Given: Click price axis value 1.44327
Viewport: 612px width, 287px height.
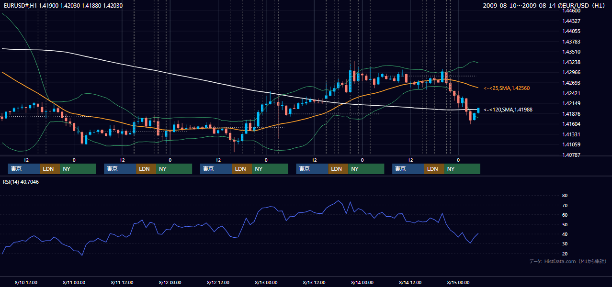Looking at the screenshot, I should (x=571, y=21).
